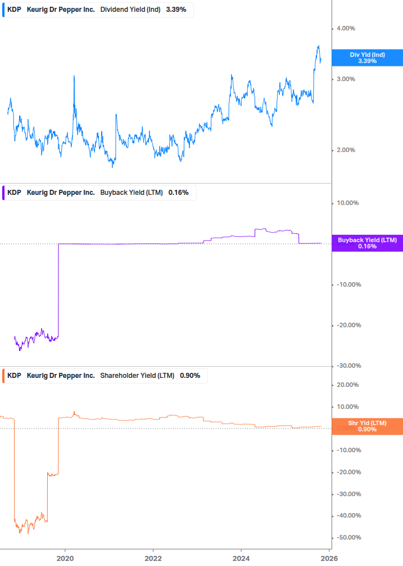Screen dimensions: 403x566
Task: Click the 2024 label on the time axis
Action: [241, 558]
